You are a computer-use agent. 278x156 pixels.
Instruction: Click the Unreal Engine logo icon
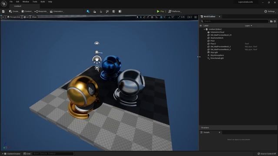tap(4, 4)
